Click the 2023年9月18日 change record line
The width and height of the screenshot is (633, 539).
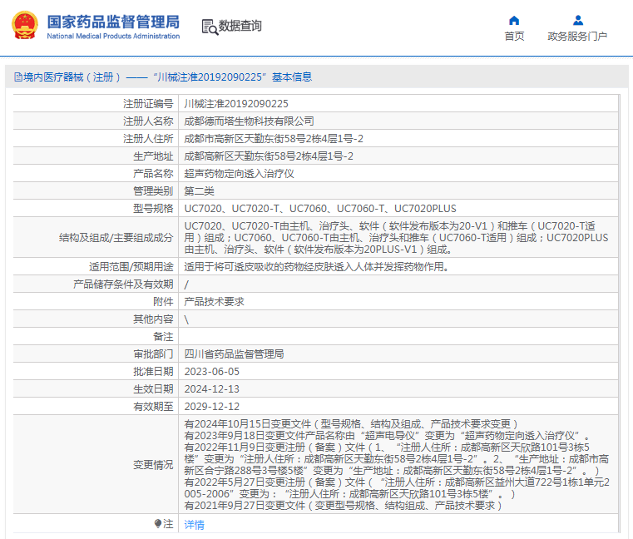tap(388, 436)
